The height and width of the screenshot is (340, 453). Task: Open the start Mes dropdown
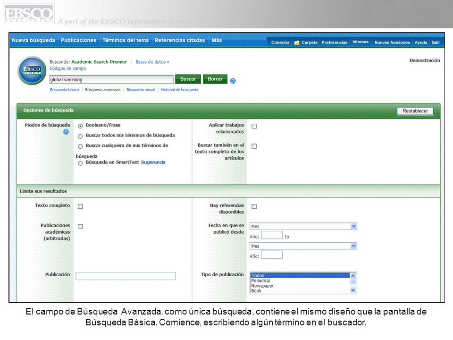303,226
